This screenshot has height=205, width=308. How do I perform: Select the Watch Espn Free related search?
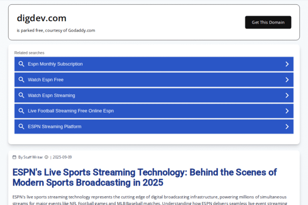[46, 80]
